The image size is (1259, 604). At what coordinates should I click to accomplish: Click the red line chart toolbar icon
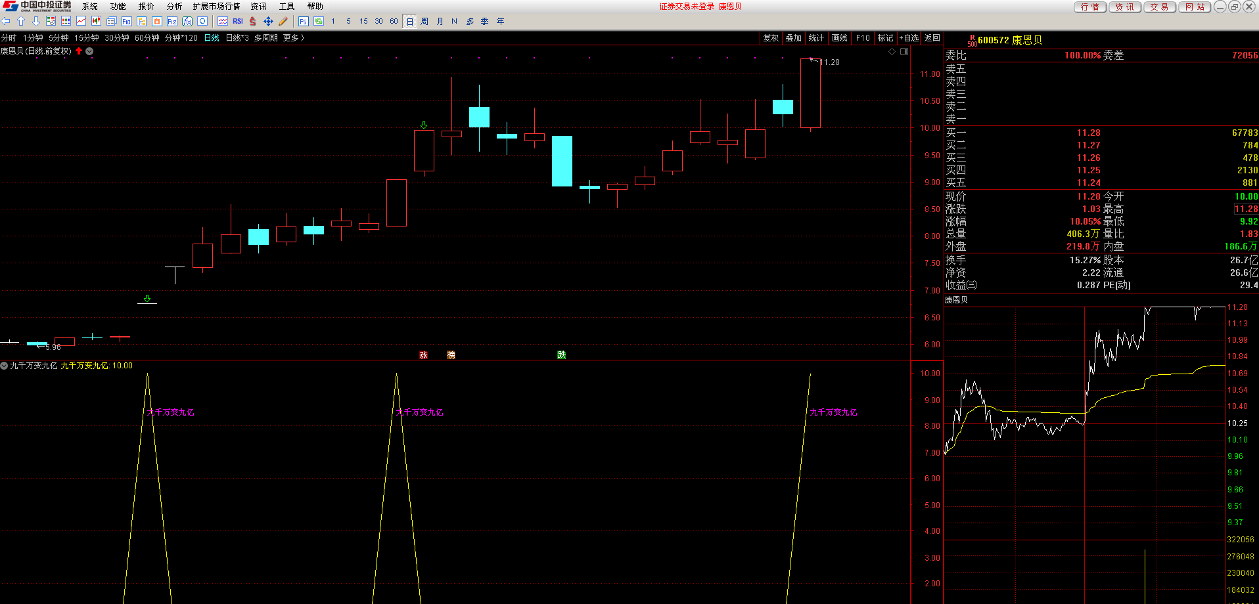[81, 21]
